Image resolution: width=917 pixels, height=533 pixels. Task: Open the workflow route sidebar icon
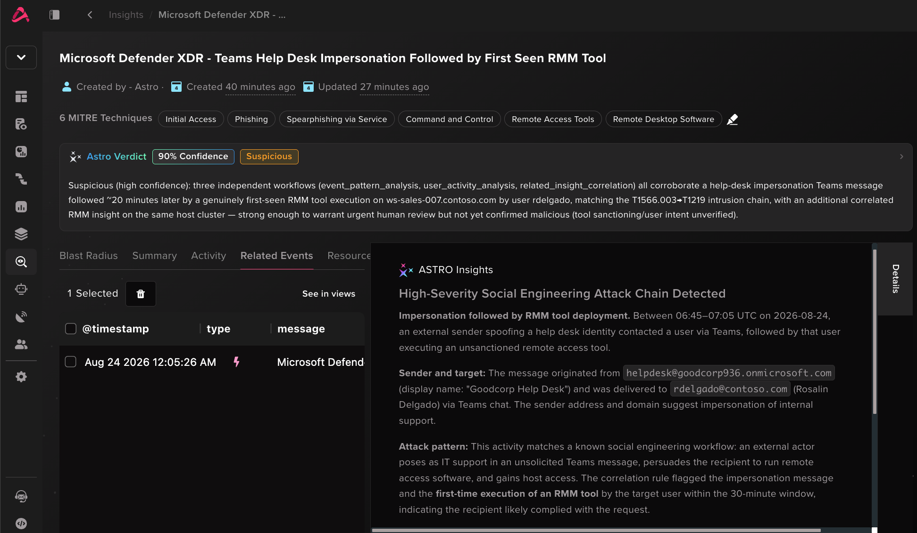[x=21, y=179]
